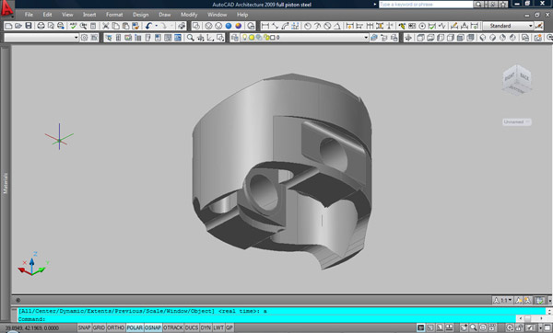The width and height of the screenshot is (553, 333).
Task: Select the Radius dimension tool
Action: click(x=308, y=26)
